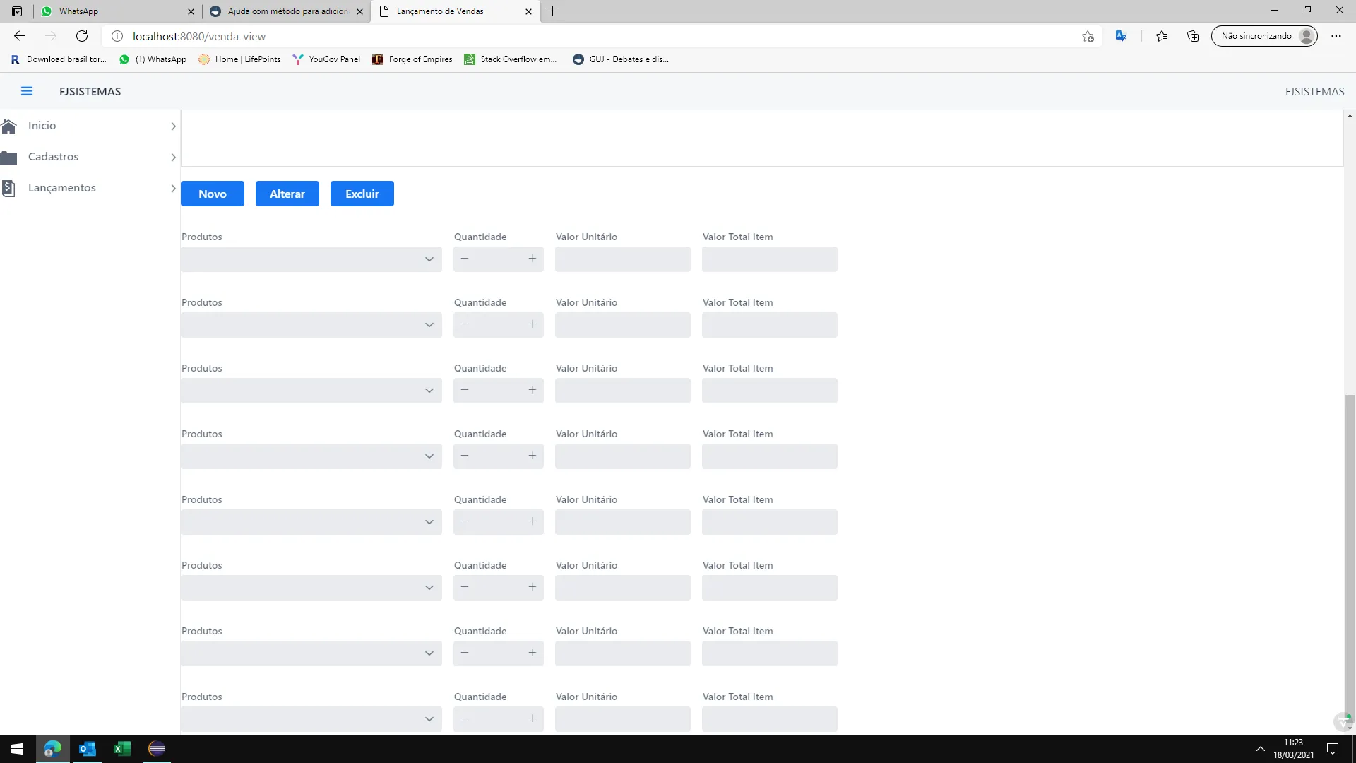Click the Excluir button

tap(362, 194)
